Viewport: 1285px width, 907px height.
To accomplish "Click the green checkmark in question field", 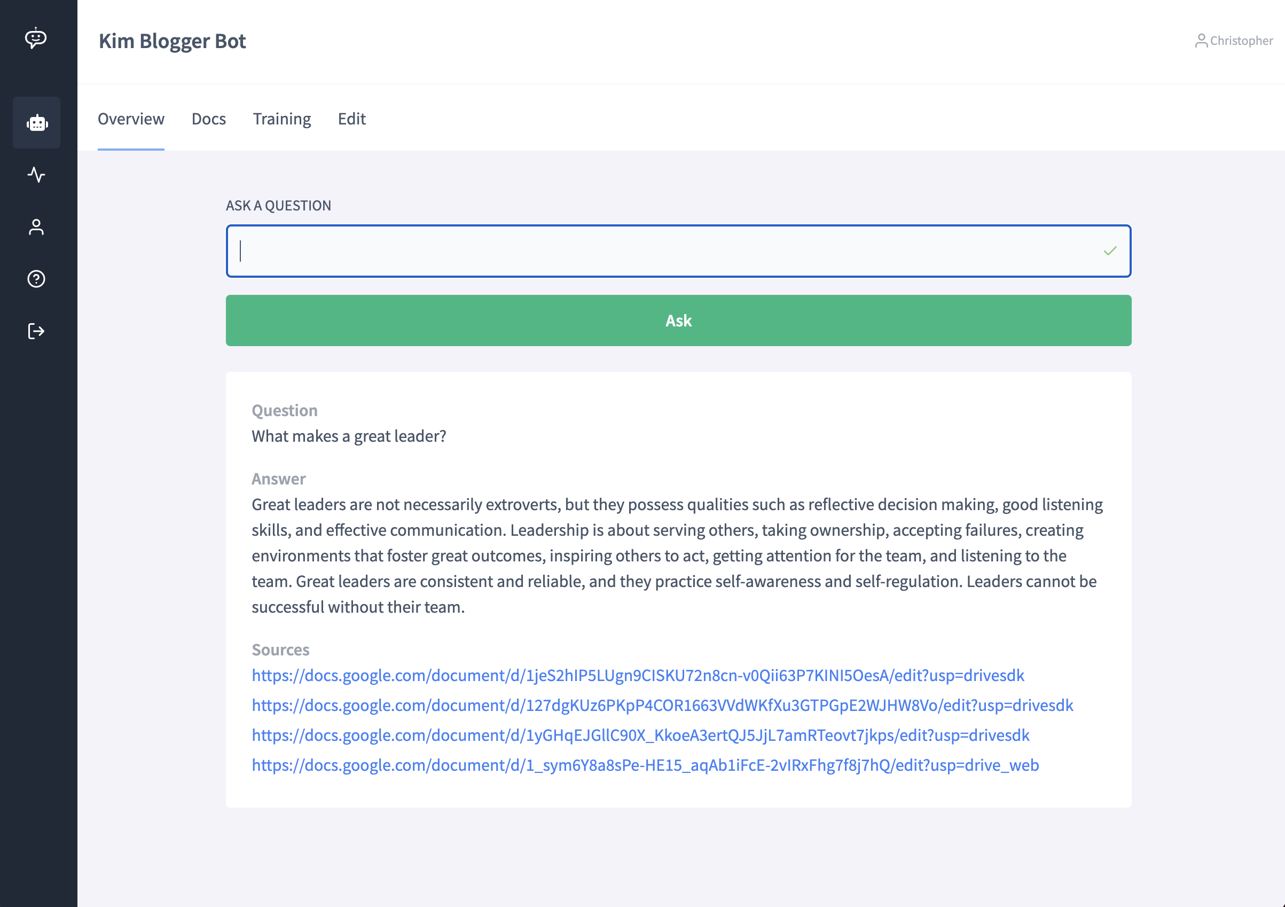I will tap(1110, 251).
